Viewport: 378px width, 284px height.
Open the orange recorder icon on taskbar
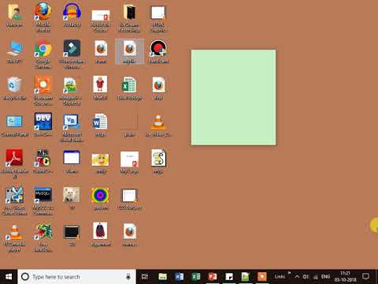(261, 277)
